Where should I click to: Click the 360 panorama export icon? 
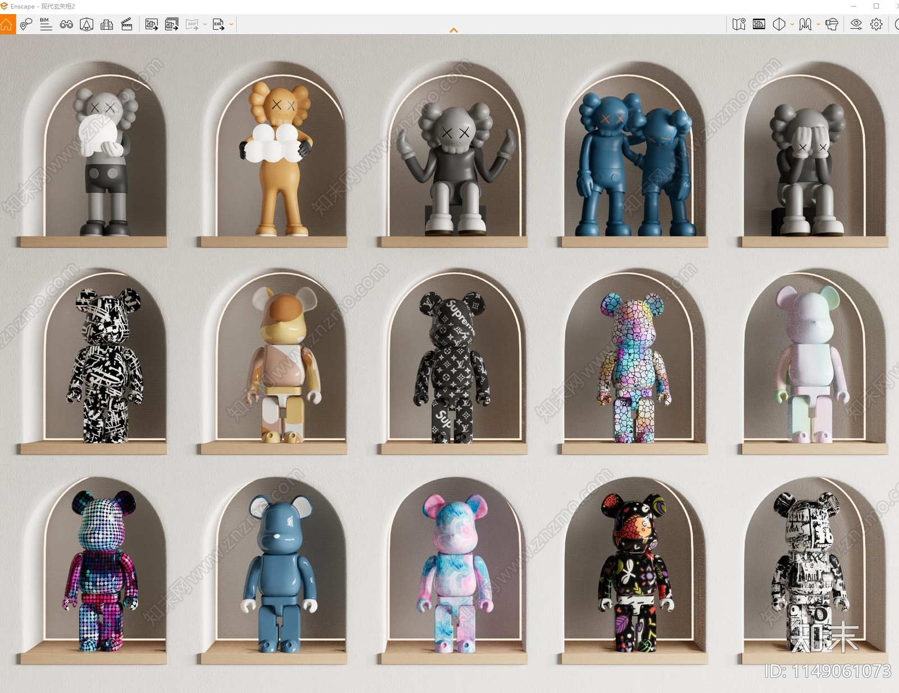[x=192, y=24]
